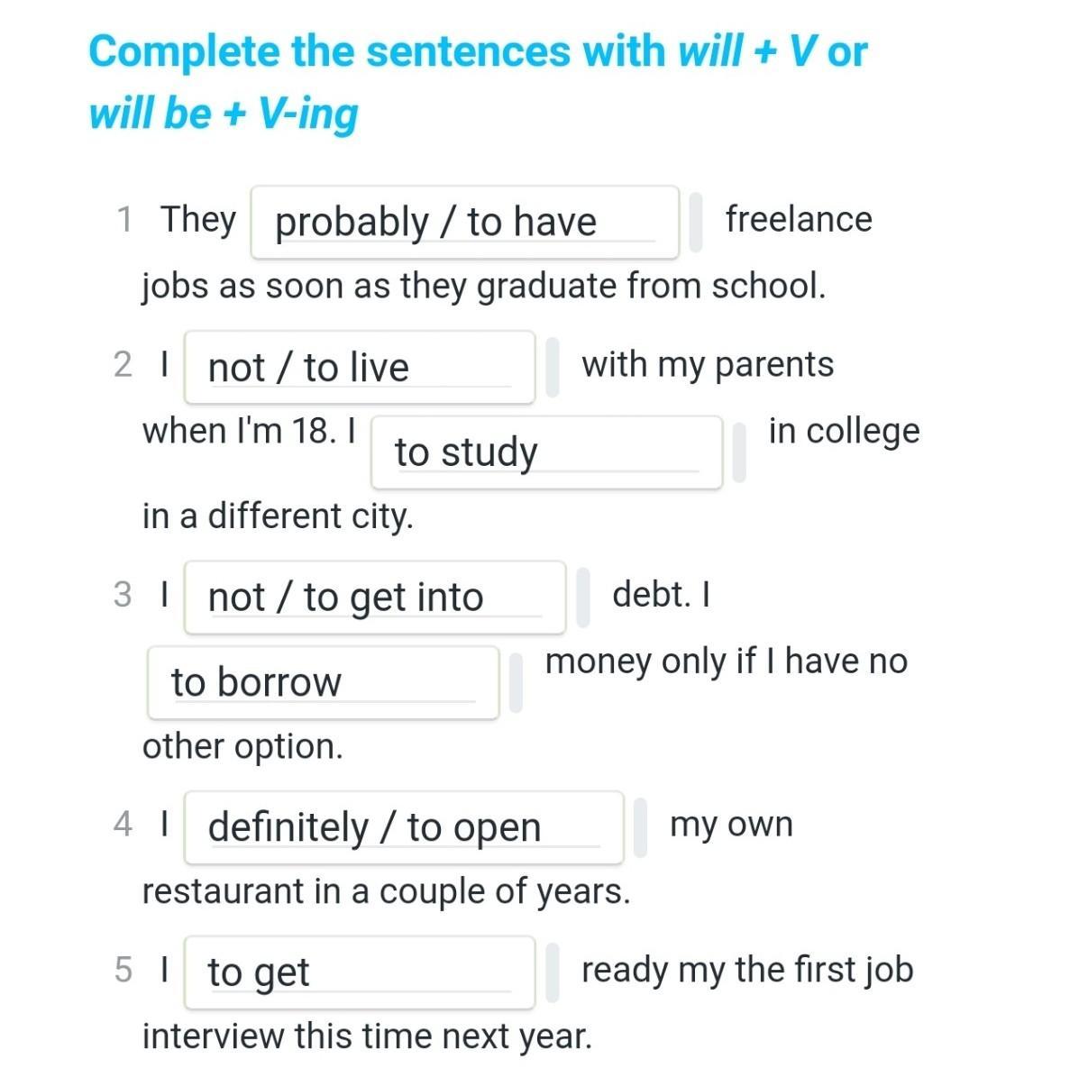The image size is (1079, 1068).
Task: Click the 'will be + V-ing' heading text
Action: (x=224, y=114)
